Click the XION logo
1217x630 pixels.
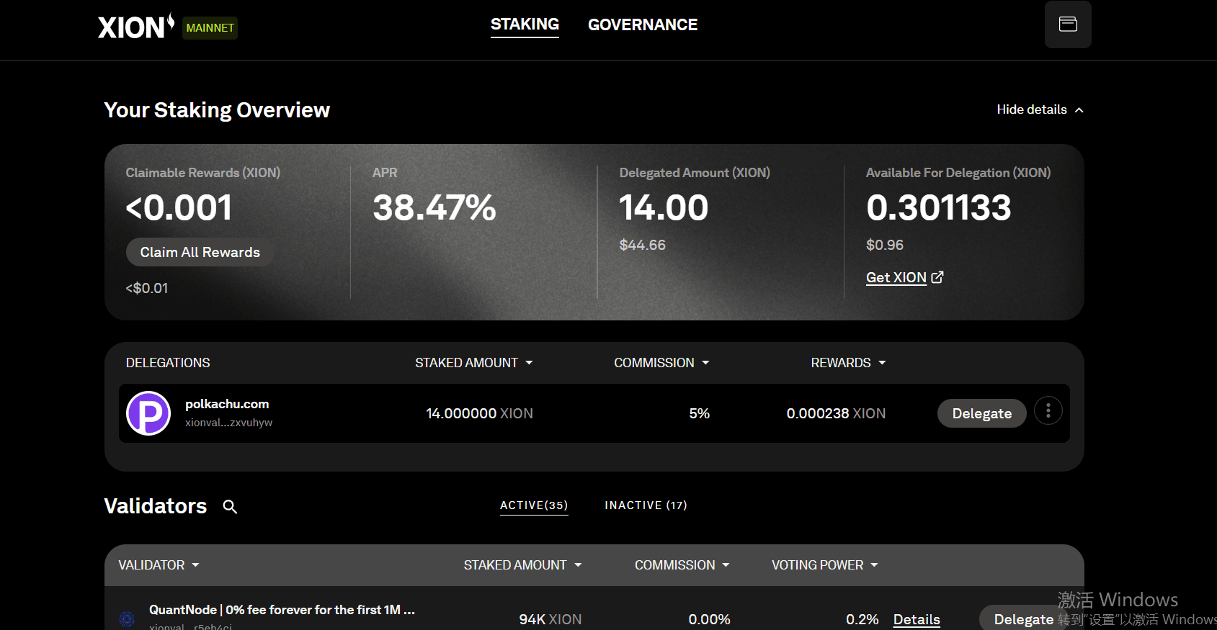tap(136, 27)
